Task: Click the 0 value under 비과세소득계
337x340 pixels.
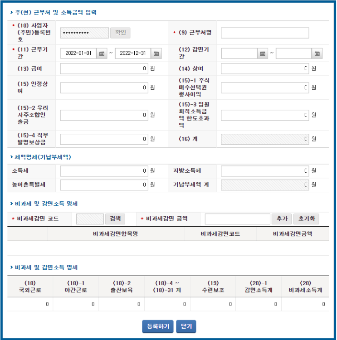Action: (323, 304)
